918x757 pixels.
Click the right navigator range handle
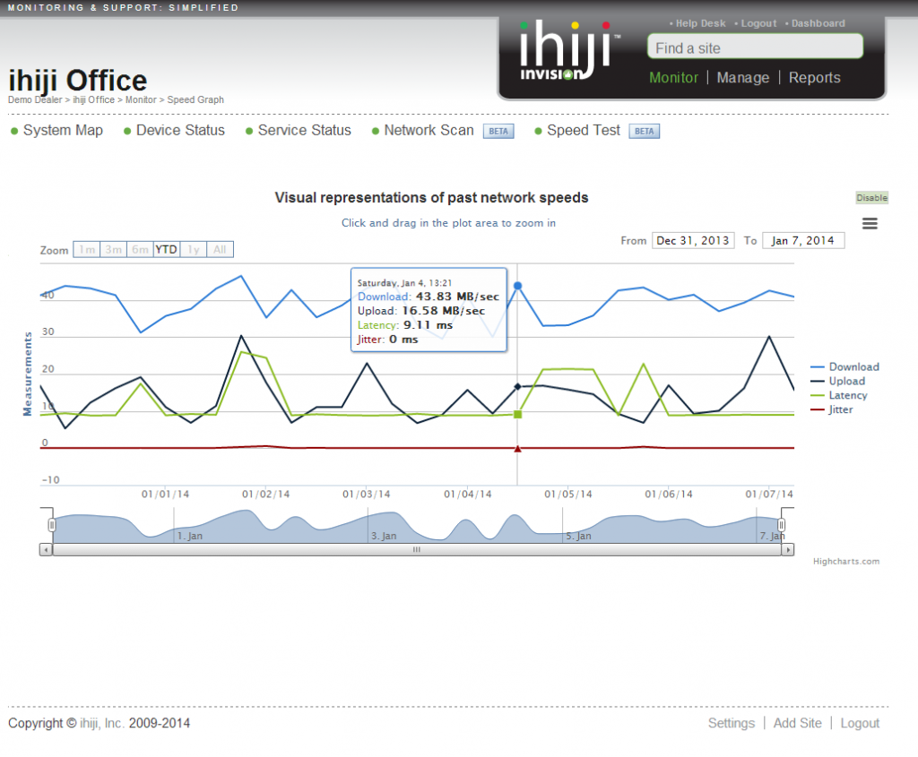tap(781, 525)
